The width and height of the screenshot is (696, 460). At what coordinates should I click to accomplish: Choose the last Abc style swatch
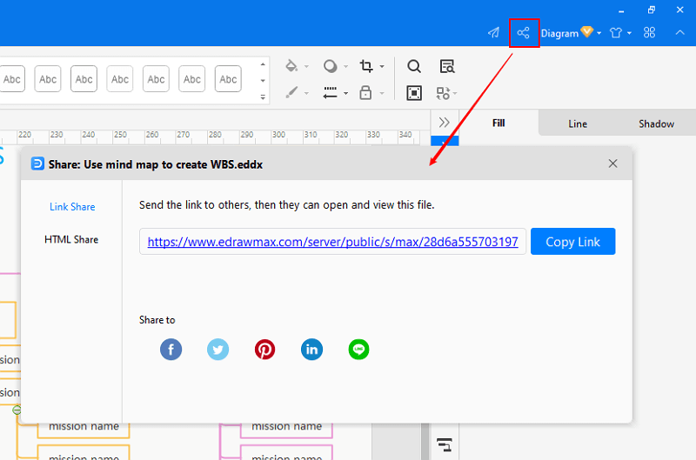(228, 79)
